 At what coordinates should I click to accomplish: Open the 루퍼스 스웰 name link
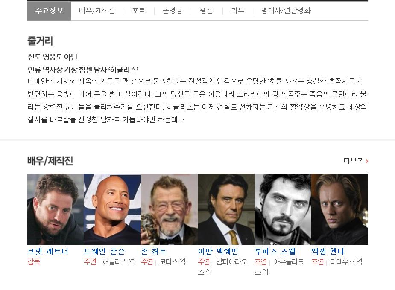(275, 251)
